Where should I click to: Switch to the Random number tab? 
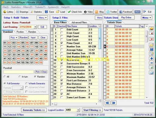32,32
